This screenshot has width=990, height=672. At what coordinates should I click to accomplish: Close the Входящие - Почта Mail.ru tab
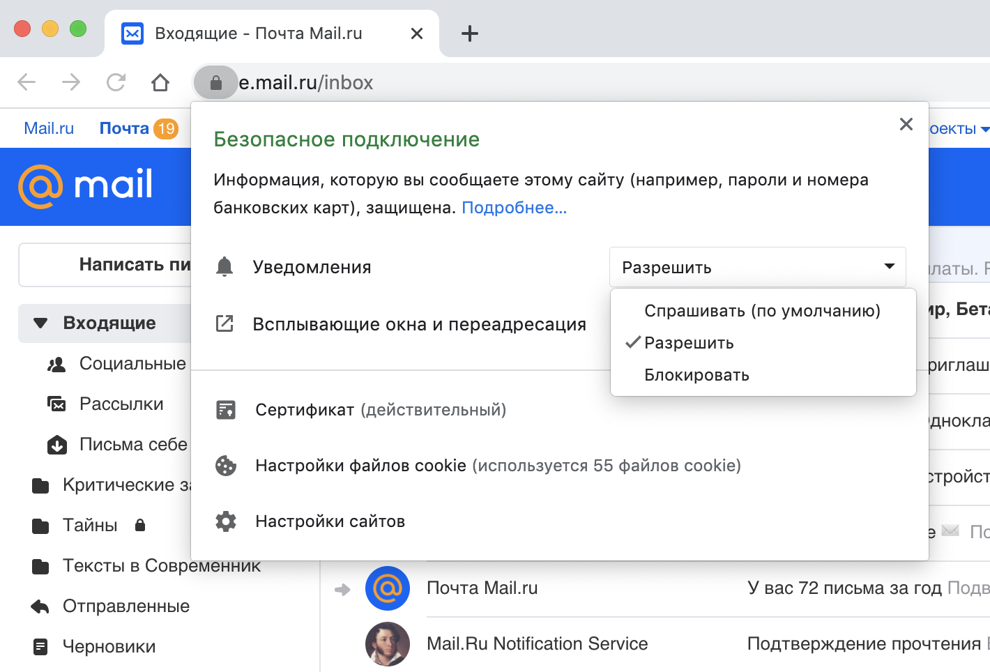pos(417,33)
